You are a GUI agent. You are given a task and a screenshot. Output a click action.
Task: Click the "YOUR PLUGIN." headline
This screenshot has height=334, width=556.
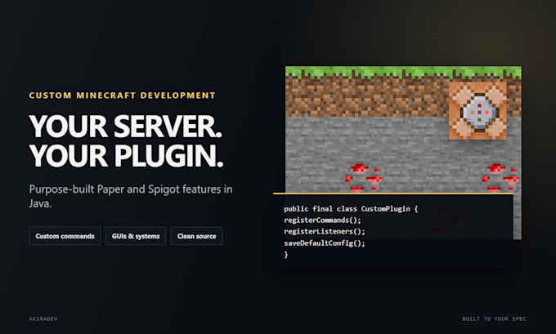tap(126, 156)
